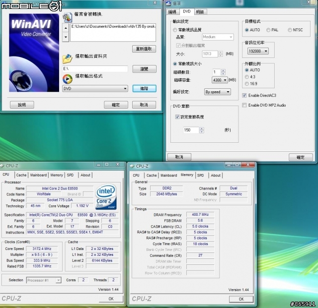Click the output format play icon
Screen dimensions: 318x308
(68, 79)
